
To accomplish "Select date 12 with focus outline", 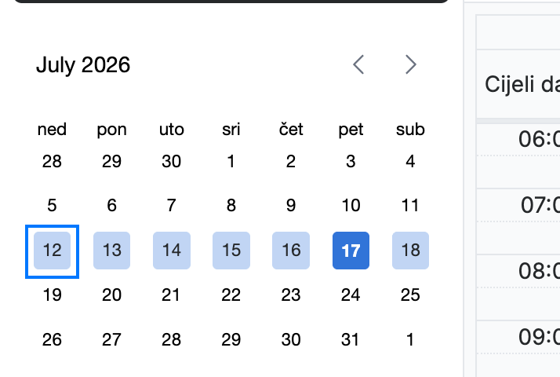I will [x=52, y=251].
